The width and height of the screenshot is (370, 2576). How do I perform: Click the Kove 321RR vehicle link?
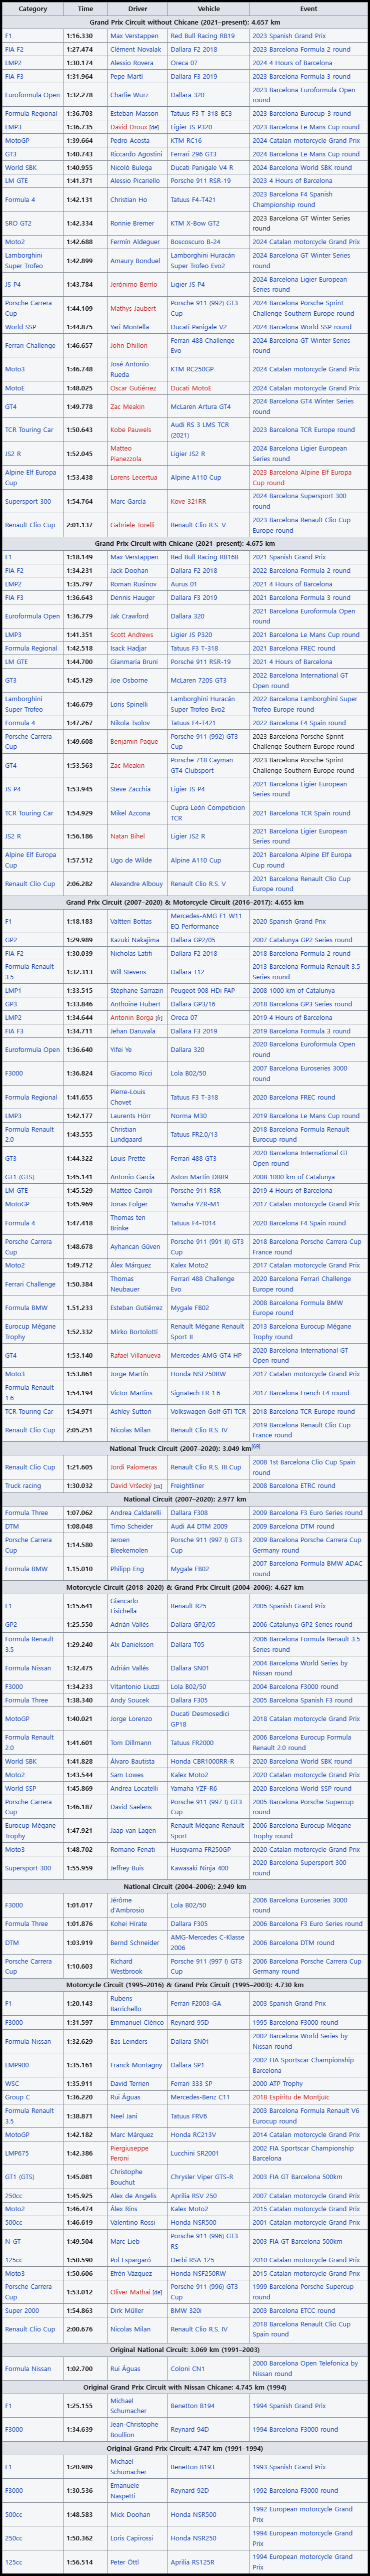click(x=188, y=501)
